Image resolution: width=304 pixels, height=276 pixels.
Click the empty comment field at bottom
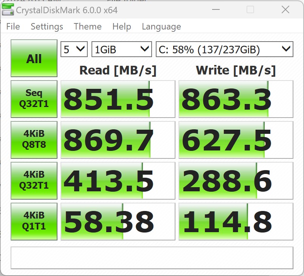click(152, 257)
